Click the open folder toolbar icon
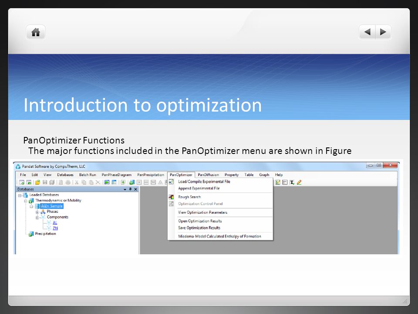 tap(37, 182)
